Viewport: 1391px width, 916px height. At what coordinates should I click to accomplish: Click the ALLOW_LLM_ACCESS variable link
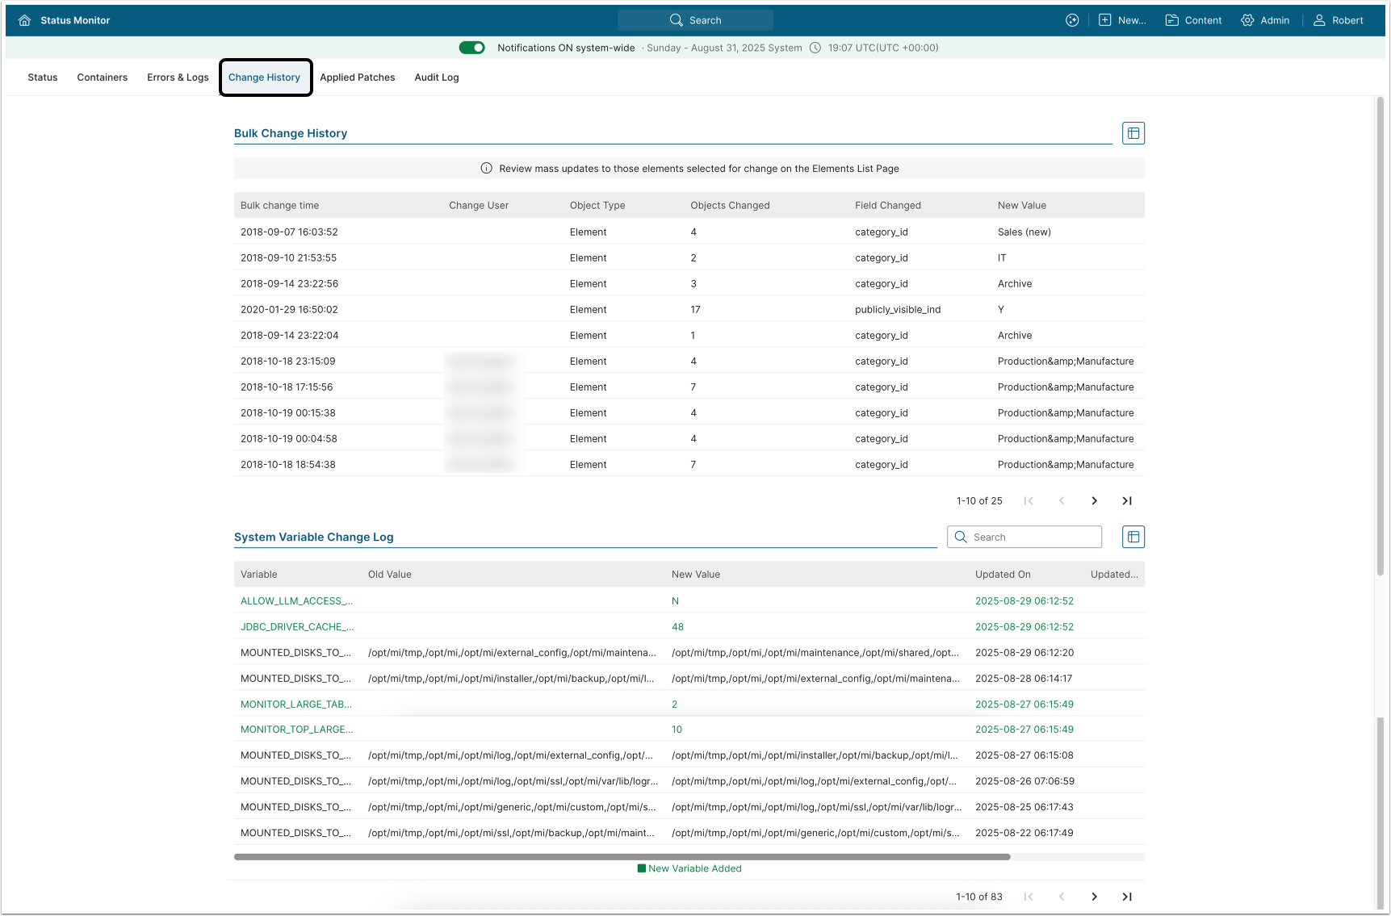[296, 601]
